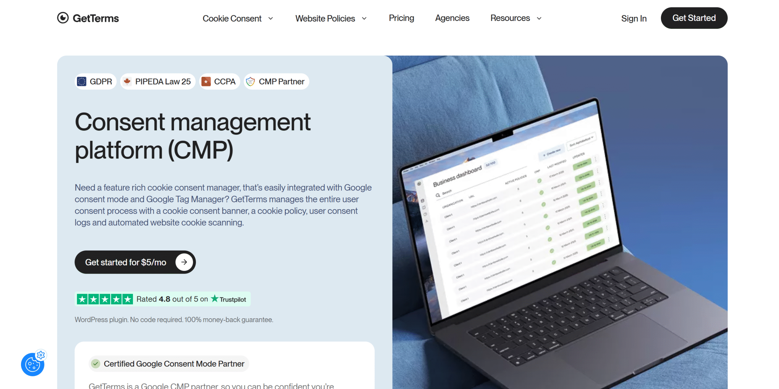Click the green checkmark beside Certified Google Consent
This screenshot has height=389, width=779.
coord(96,363)
